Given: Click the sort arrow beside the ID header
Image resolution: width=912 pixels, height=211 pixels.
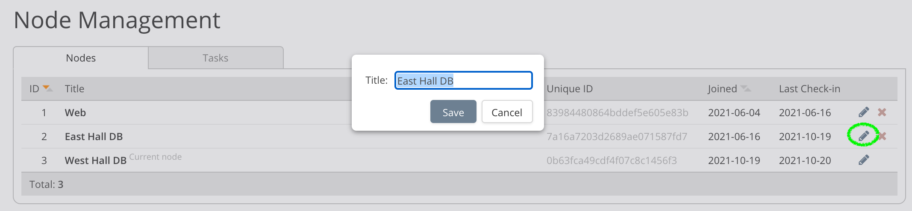Looking at the screenshot, I should [x=47, y=88].
